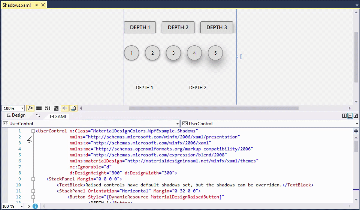The height and width of the screenshot is (210, 360).
Task: Toggle snapping to snaplines icon
Action: pyautogui.click(x=65, y=108)
